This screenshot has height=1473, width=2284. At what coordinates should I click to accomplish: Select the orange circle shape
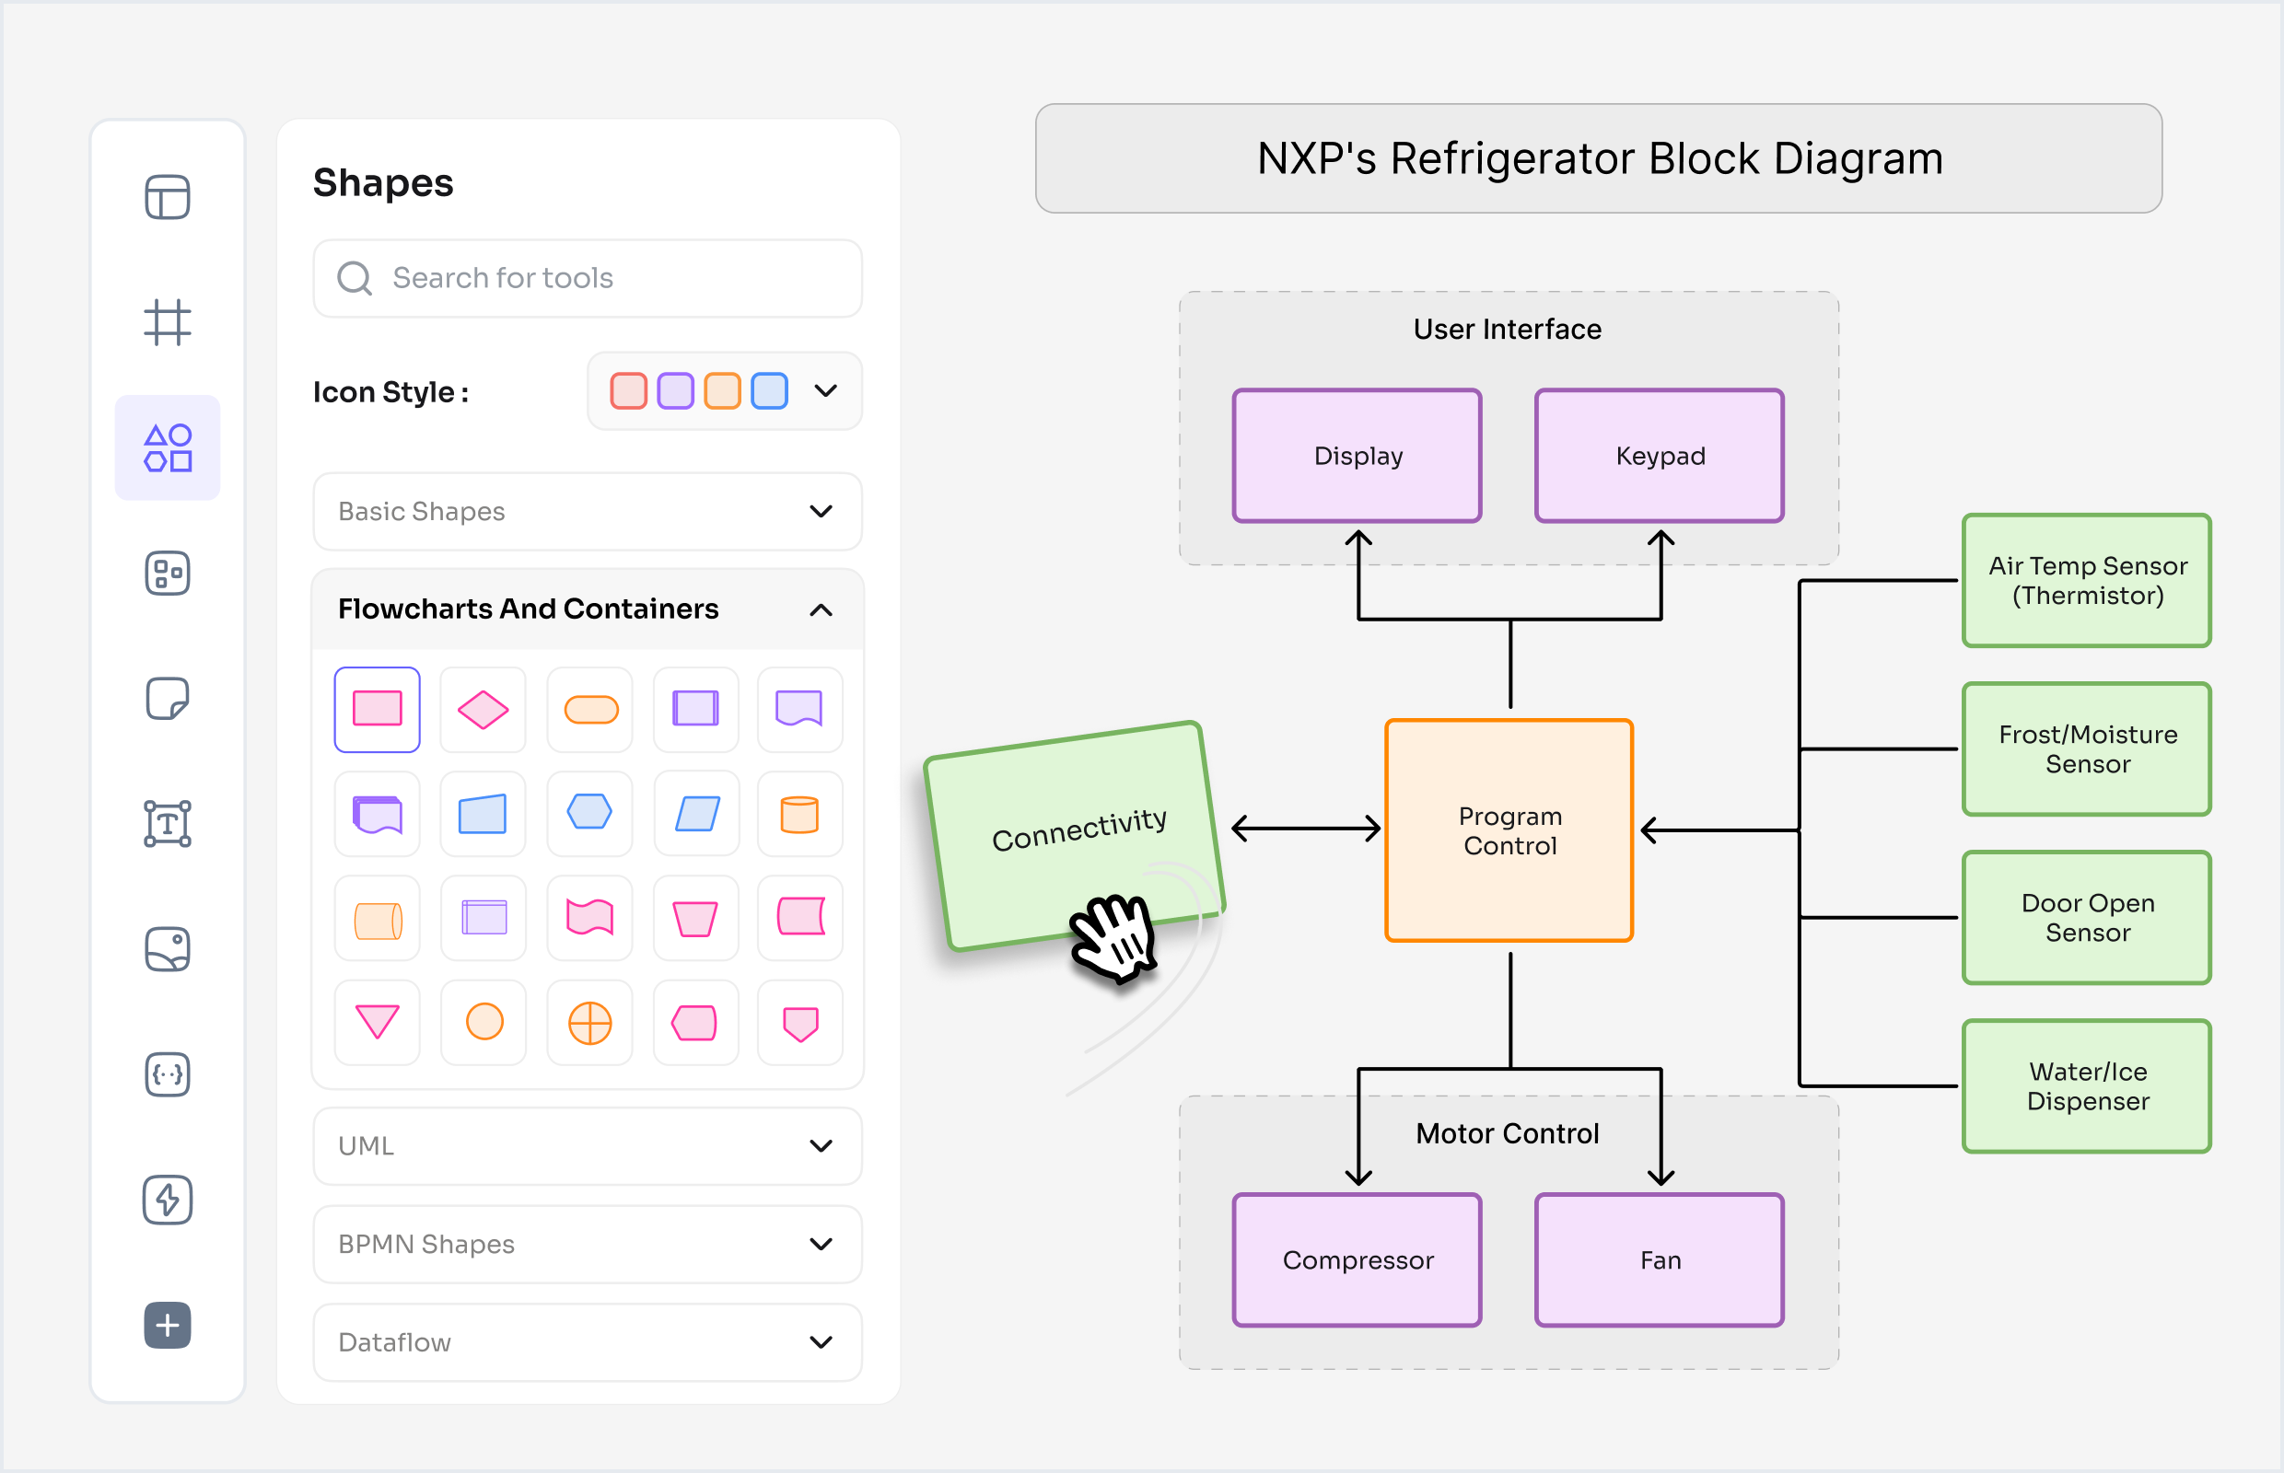tap(484, 1023)
